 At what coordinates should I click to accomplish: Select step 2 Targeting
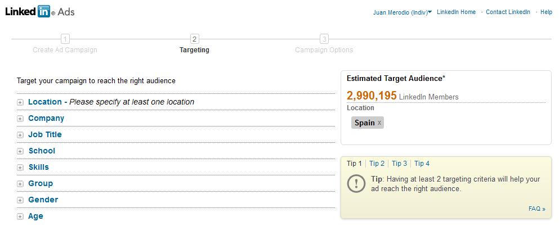(194, 50)
